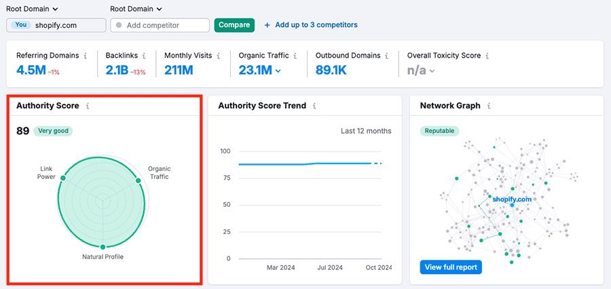
Task: Click info icon beside Overall Toxicity Score
Action: [487, 56]
